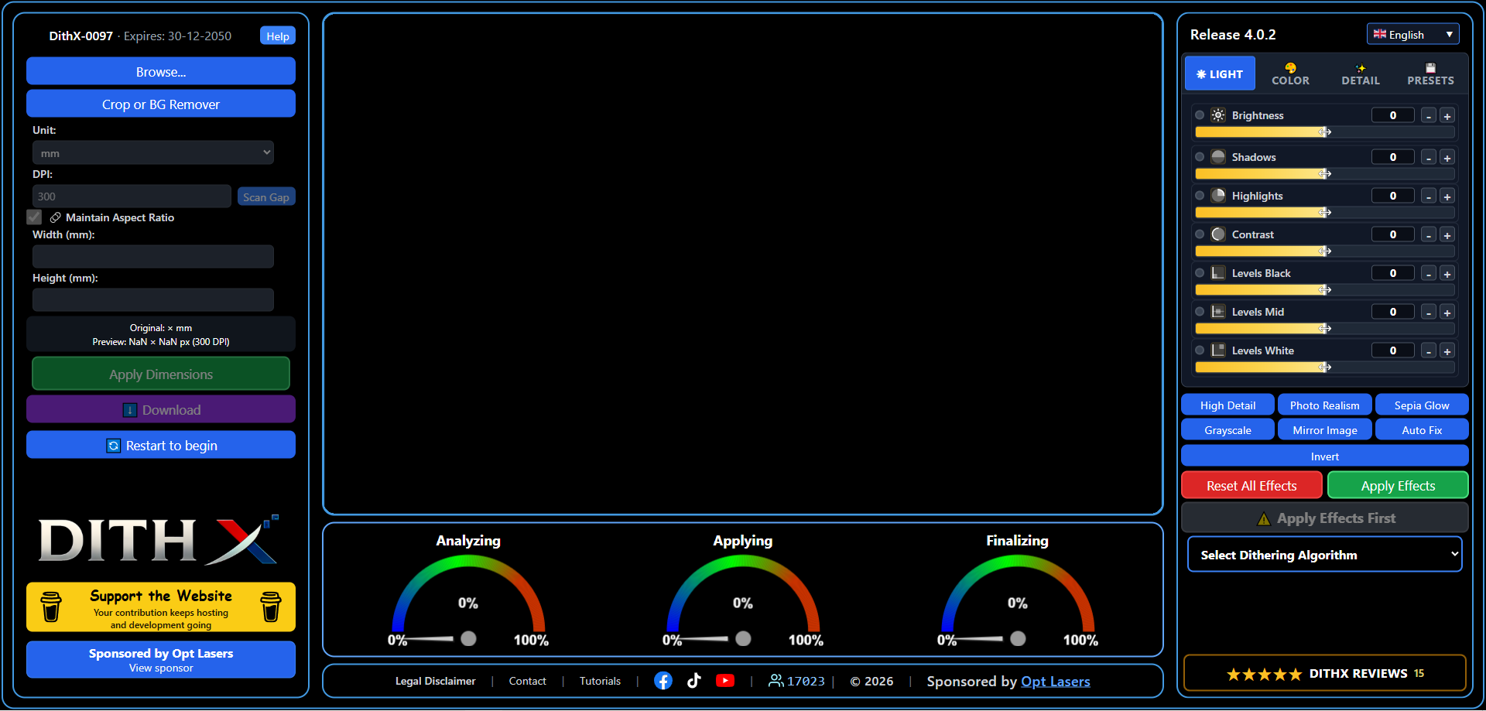The width and height of the screenshot is (1486, 711).
Task: Click the Shadows adjustment icon
Action: click(x=1217, y=156)
